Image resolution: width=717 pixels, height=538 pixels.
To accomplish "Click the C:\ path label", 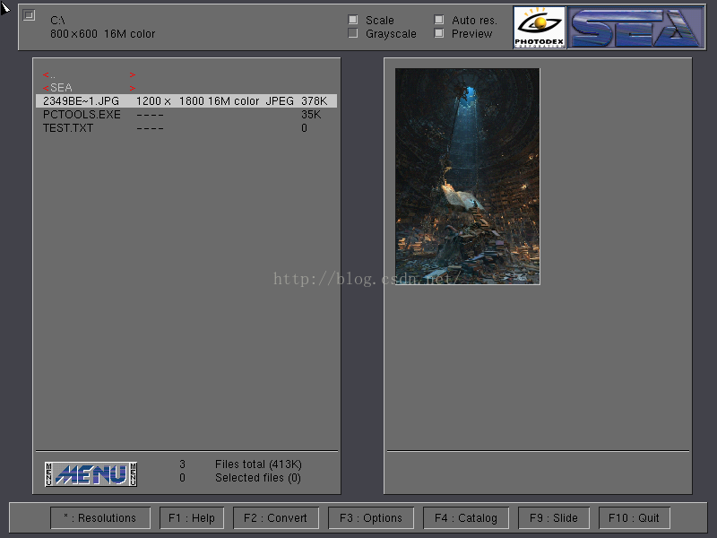I will click(57, 21).
